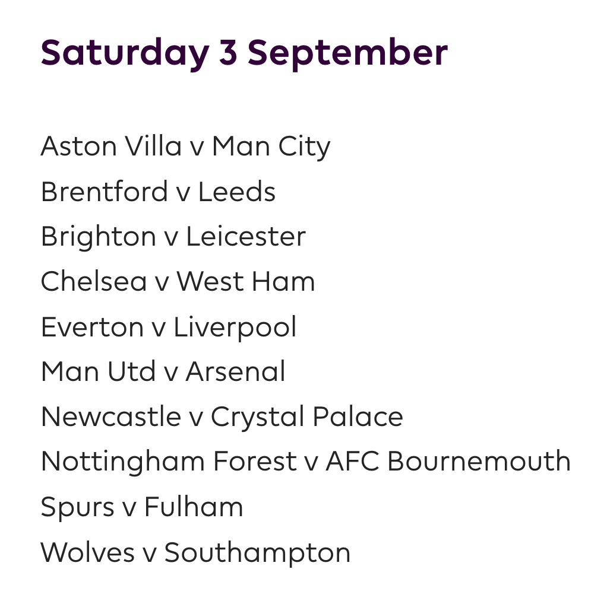607x604 pixels.
Task: Click the Wolves v Southampton fixture
Action: point(195,552)
